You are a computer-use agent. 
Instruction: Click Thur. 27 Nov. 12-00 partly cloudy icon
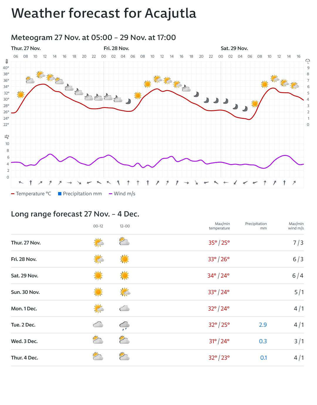[x=124, y=242]
